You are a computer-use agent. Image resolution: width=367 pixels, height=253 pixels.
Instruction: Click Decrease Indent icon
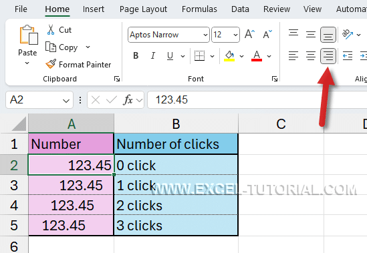pyautogui.click(x=348, y=56)
